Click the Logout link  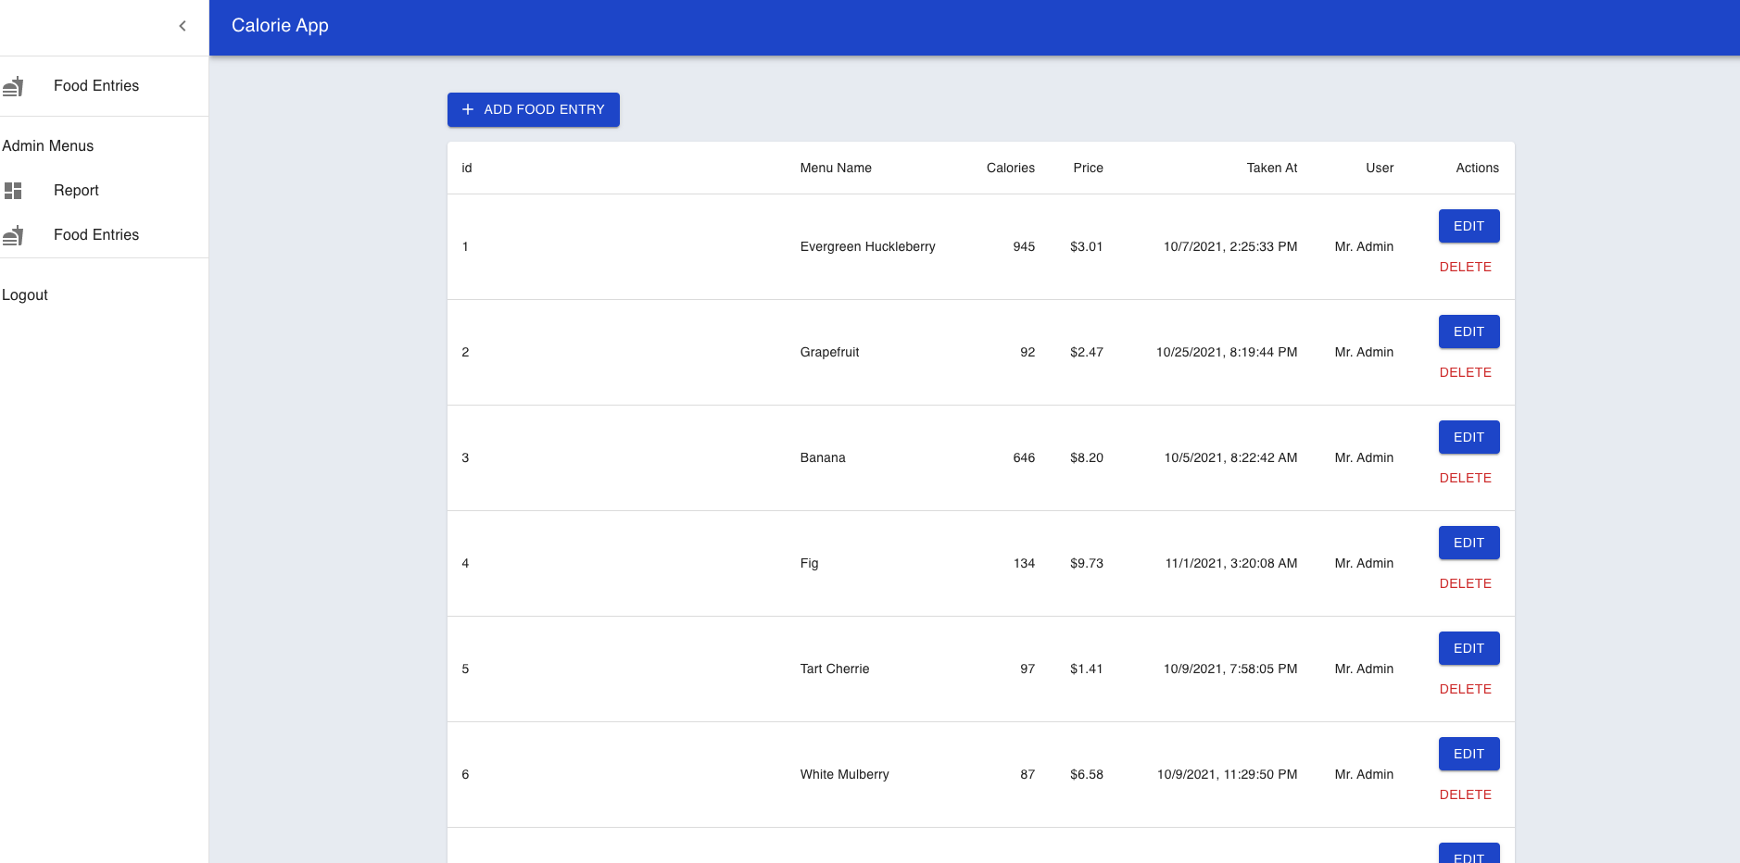[25, 294]
